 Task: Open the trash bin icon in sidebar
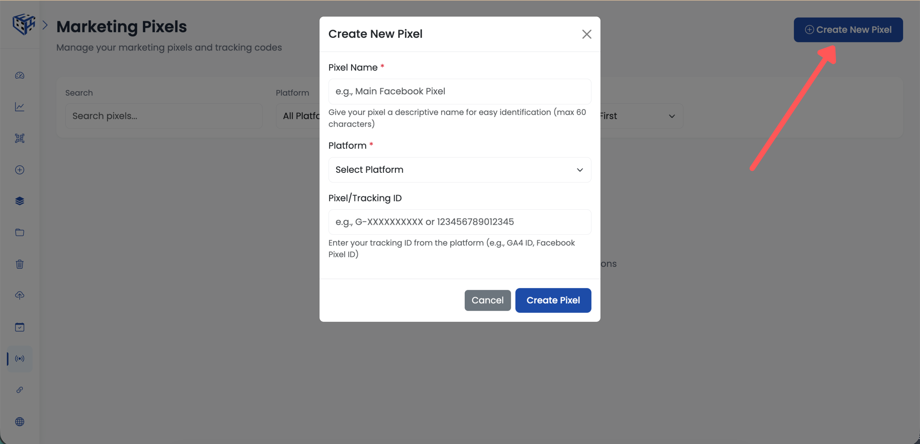[20, 264]
